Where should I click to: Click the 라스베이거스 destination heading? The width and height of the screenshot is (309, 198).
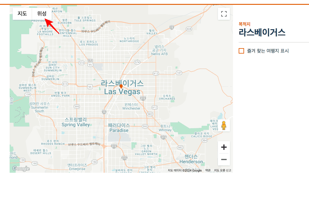(262, 32)
